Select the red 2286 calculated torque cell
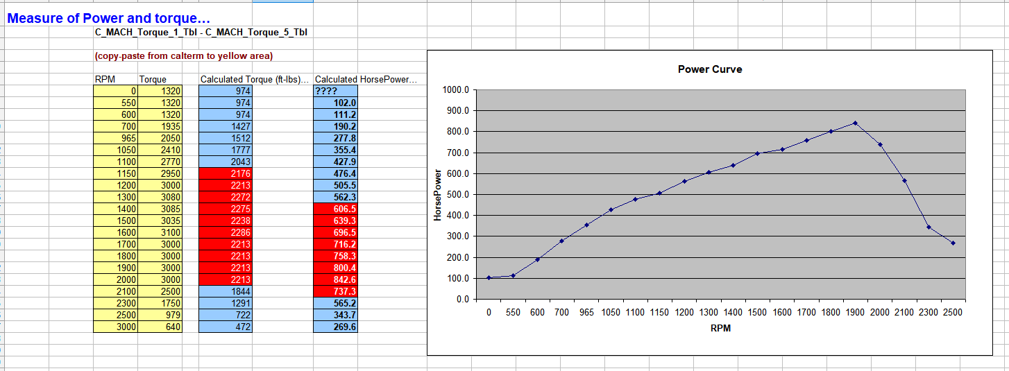Image resolution: width=1009 pixels, height=371 pixels. (226, 232)
